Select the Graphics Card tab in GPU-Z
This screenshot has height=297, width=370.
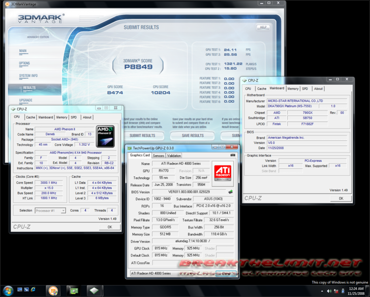pyautogui.click(x=140, y=155)
